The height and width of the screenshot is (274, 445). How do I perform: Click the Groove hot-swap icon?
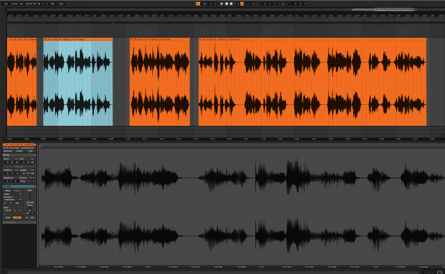tap(31, 178)
